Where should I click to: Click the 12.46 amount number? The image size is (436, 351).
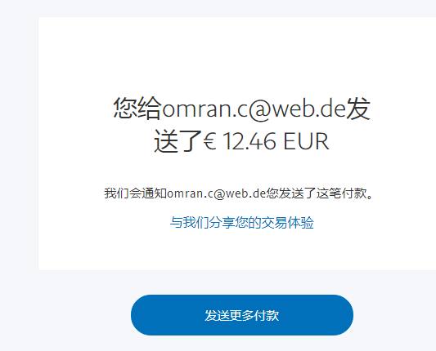point(249,141)
